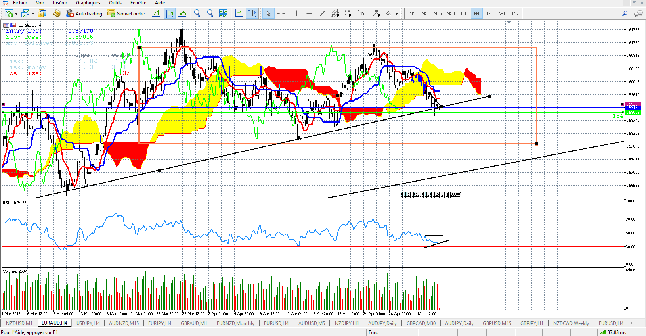Toggle chart shift from right border
This screenshot has height=336, width=646.
tap(252, 13)
